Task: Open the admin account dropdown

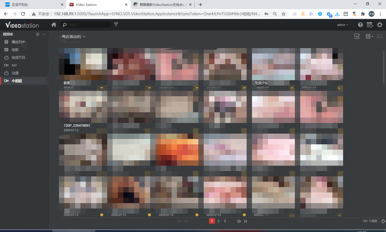Action: coord(343,25)
